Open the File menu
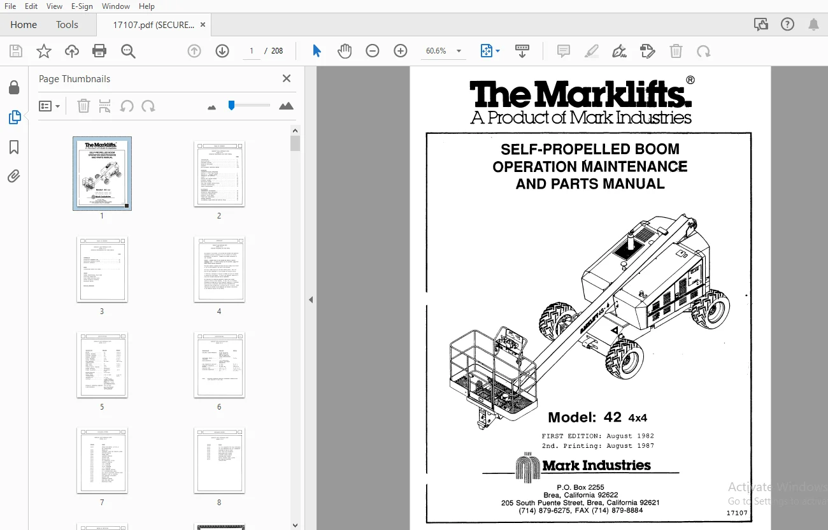 (10, 6)
